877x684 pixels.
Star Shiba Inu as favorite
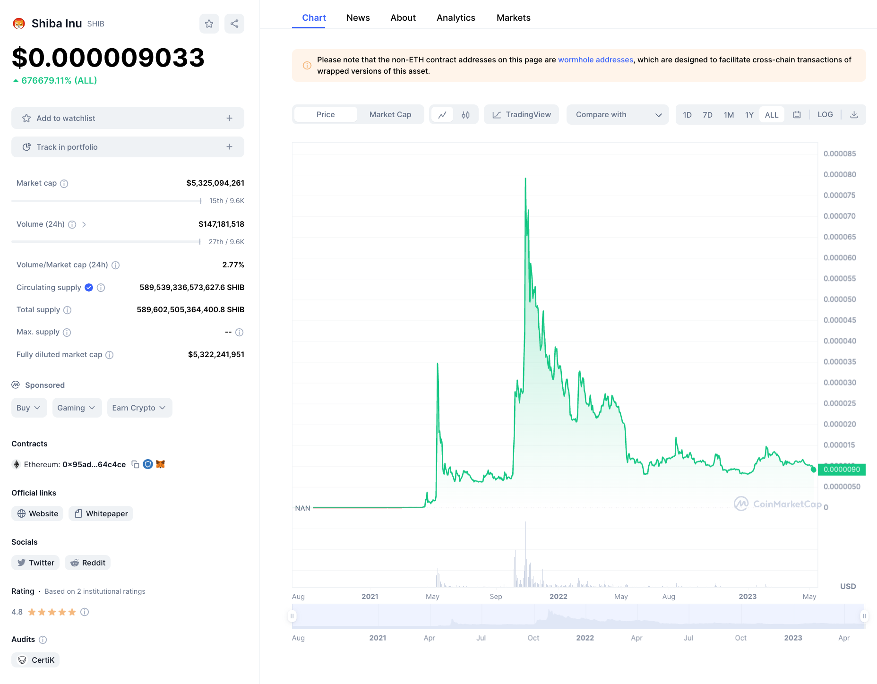209,24
